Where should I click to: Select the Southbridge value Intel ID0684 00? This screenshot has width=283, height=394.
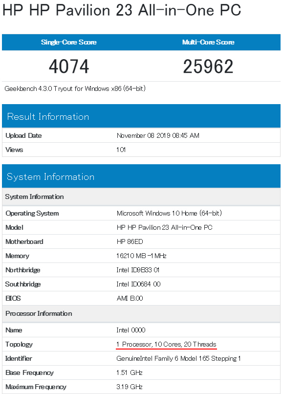pyautogui.click(x=138, y=284)
